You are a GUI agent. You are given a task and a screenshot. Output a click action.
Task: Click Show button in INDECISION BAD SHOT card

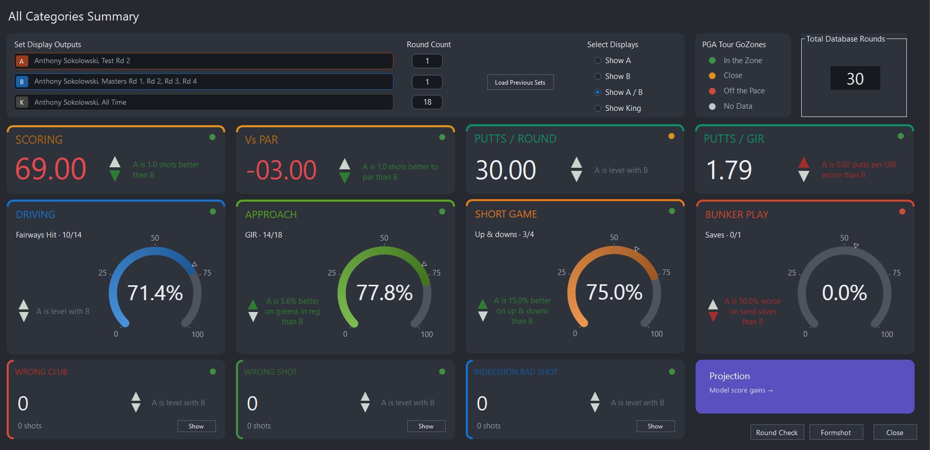coord(656,426)
